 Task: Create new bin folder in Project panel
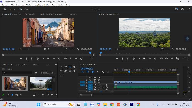tap(52, 95)
